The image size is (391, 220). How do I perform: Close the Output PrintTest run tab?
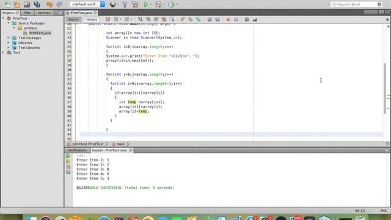pos(131,150)
